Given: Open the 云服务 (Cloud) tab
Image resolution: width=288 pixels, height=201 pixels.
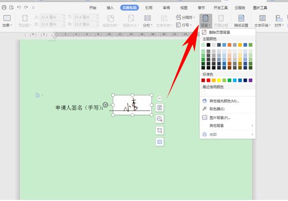Looking at the screenshot, I should [x=240, y=8].
